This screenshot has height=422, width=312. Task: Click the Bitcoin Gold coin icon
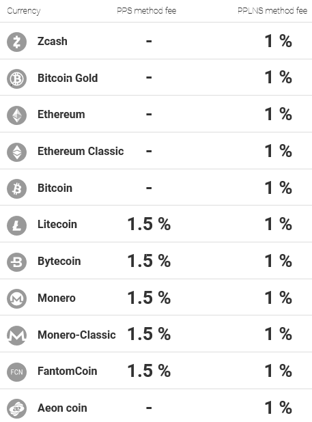(16, 79)
